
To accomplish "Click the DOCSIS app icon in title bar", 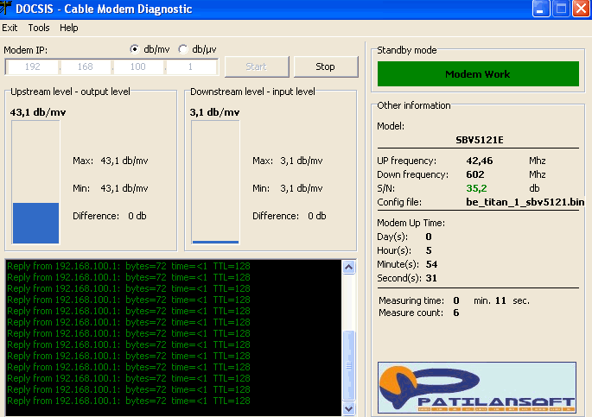I will (5, 8).
